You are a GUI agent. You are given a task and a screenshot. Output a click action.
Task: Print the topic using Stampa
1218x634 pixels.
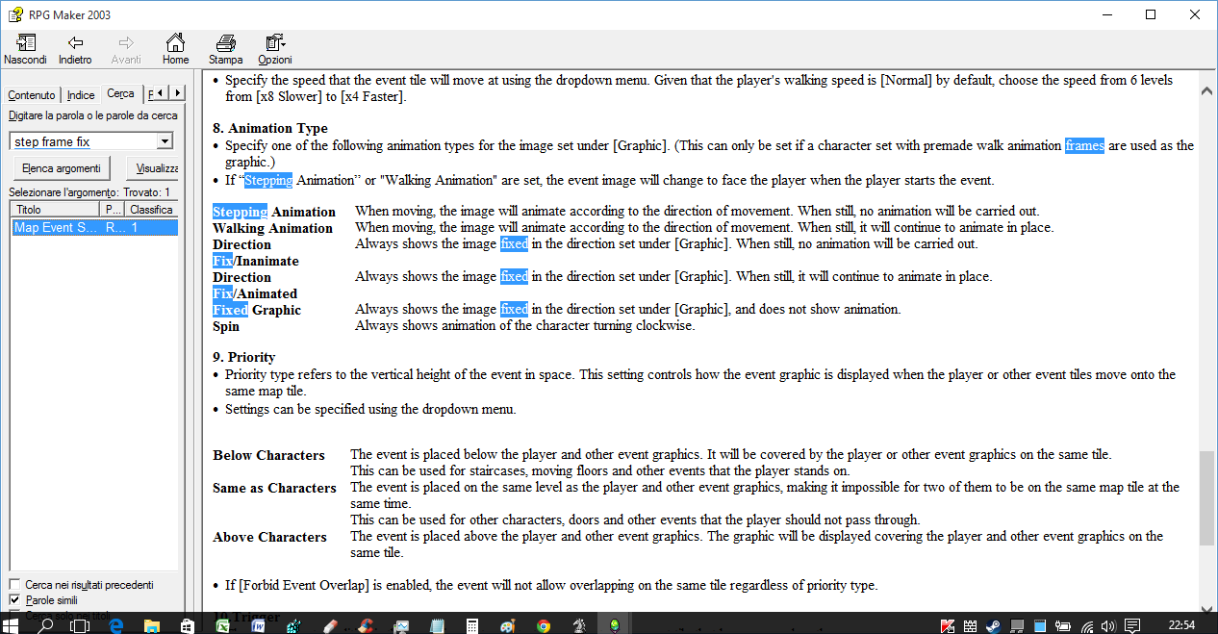point(225,49)
